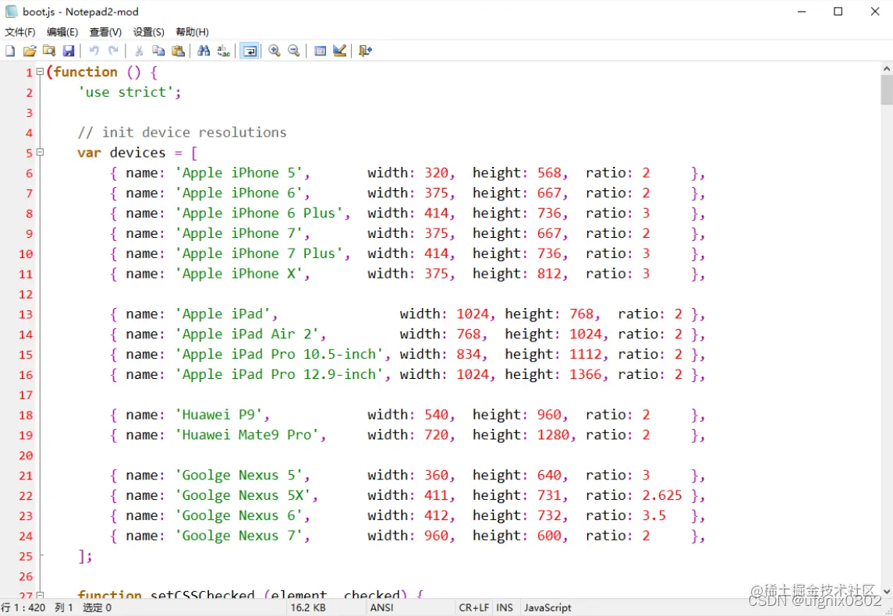The height and width of the screenshot is (616, 893).
Task: Click the Notepad2-mod app icon in the title bar
Action: [x=12, y=12]
